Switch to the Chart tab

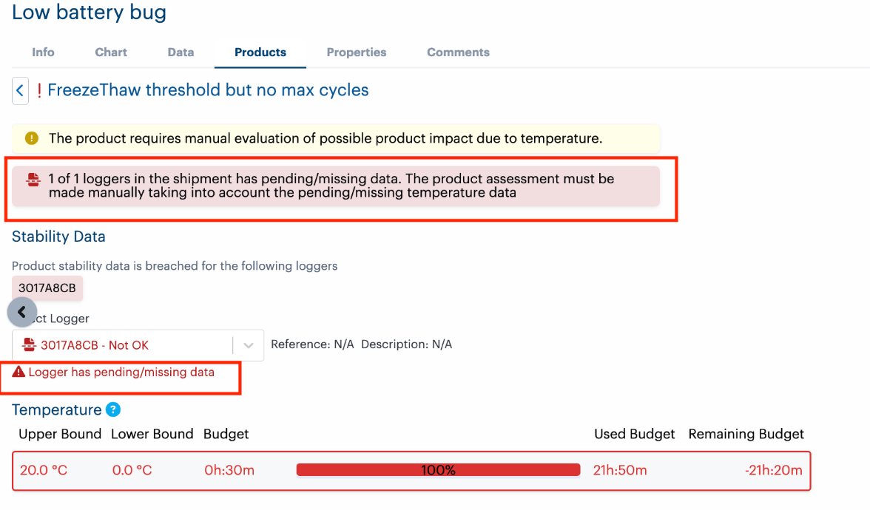tap(111, 52)
